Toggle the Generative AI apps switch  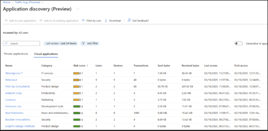238,43
